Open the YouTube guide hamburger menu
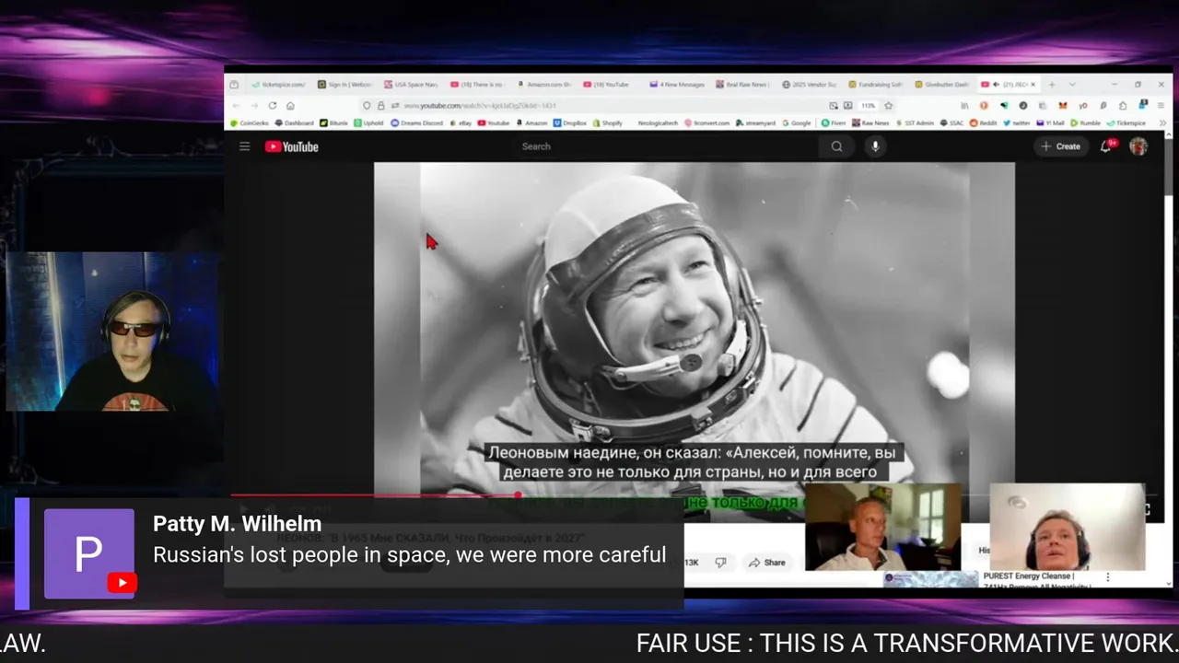The width and height of the screenshot is (1179, 663). click(244, 146)
